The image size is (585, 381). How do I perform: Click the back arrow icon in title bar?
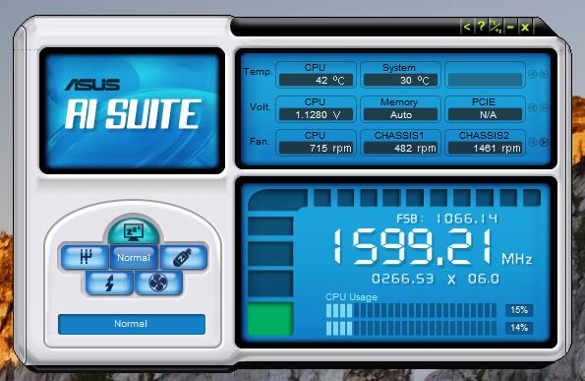coord(467,27)
